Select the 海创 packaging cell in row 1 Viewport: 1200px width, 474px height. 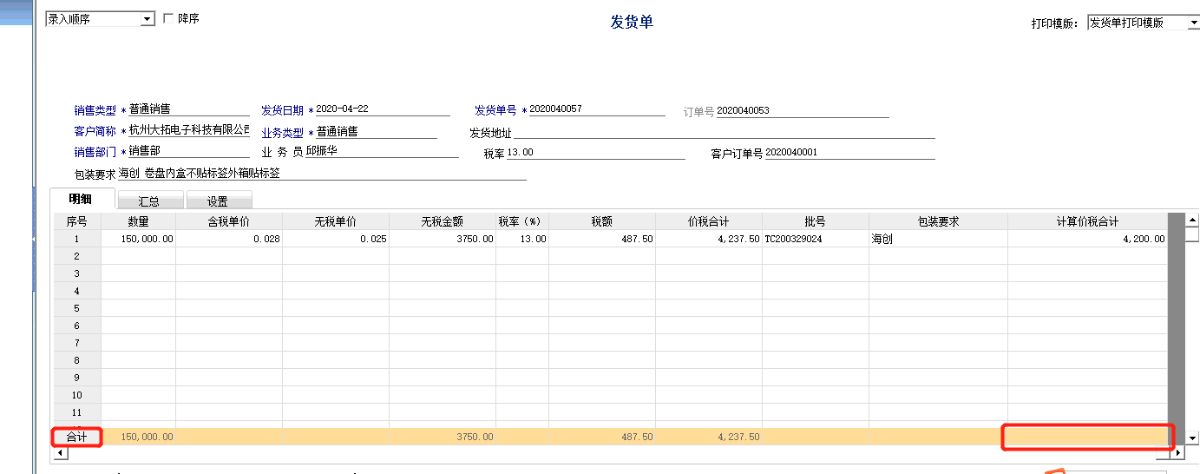(x=938, y=239)
